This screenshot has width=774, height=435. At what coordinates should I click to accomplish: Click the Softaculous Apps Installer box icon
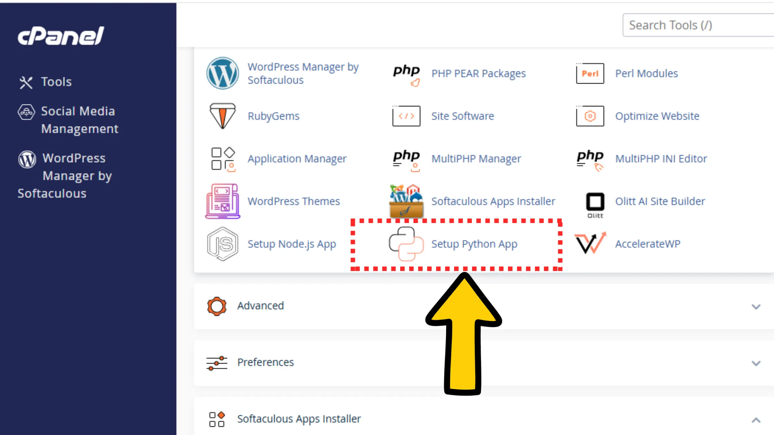tap(406, 201)
